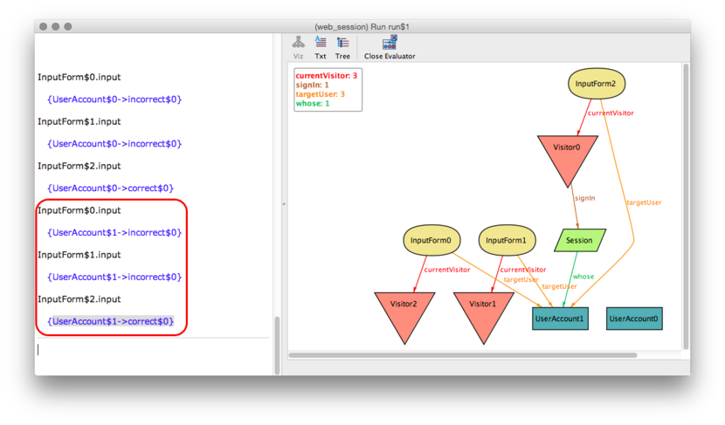This screenshot has width=725, height=425.
Task: Click the whose: 1 legend entry
Action: 313,104
